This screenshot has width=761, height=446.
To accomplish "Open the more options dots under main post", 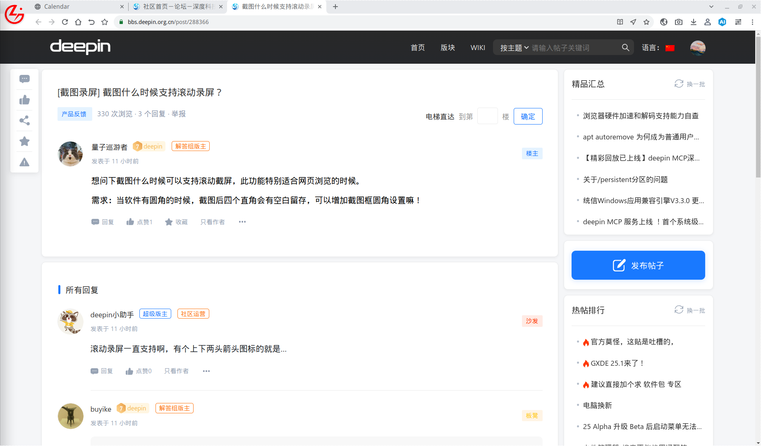I will [242, 222].
